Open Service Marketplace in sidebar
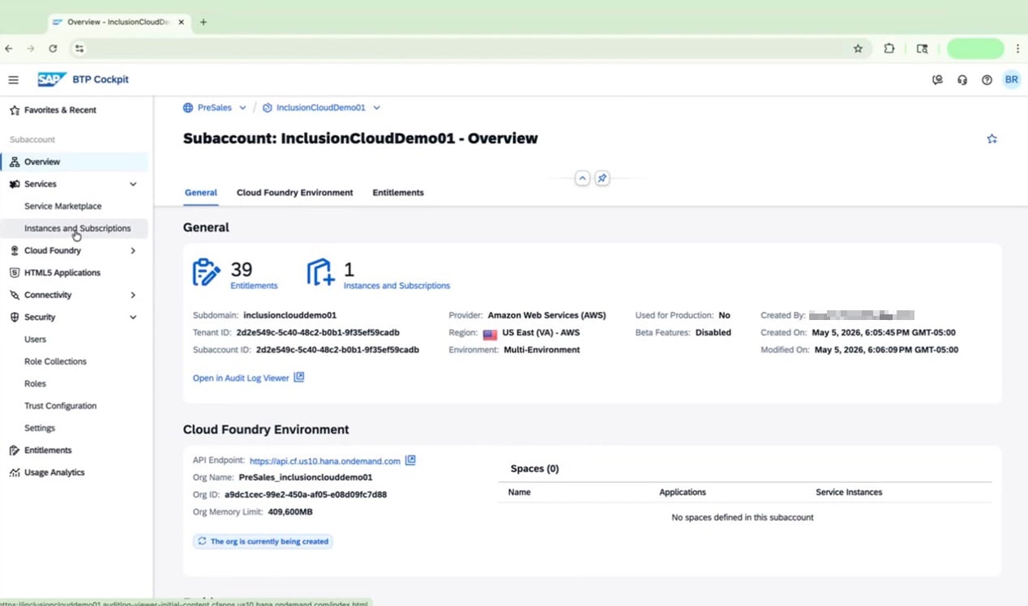1028x606 pixels. (x=75, y=207)
